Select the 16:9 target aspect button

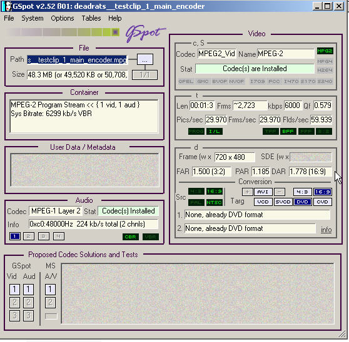pyautogui.click(x=323, y=192)
